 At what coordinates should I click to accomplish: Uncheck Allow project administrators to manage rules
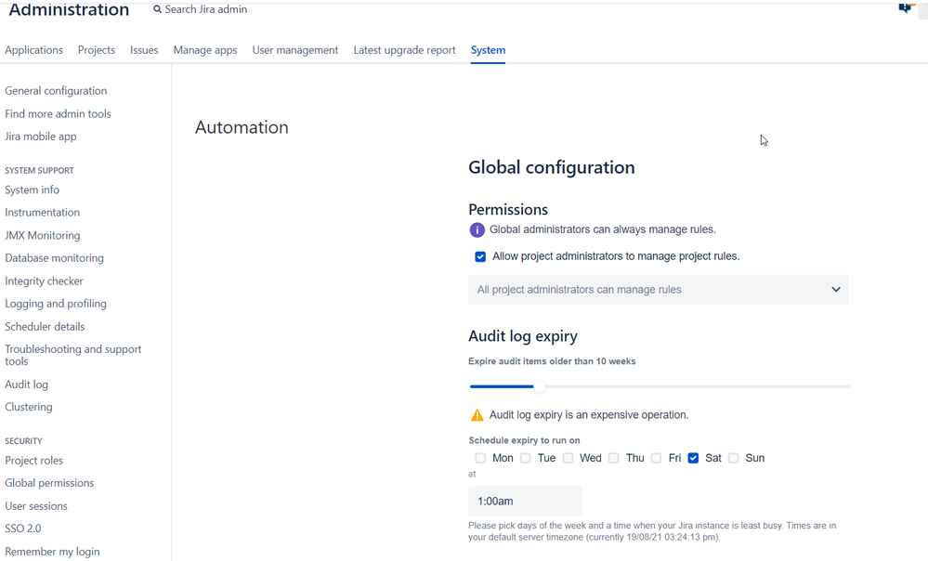pos(480,256)
